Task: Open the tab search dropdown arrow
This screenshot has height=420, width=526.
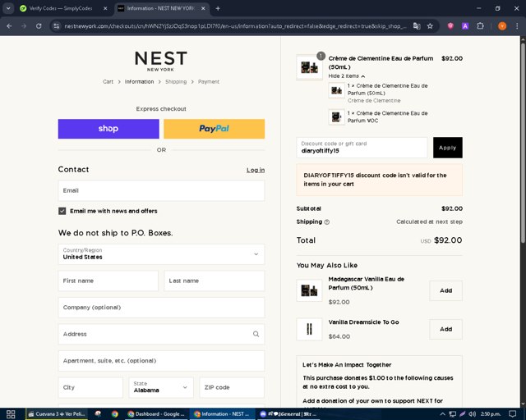Action: point(8,8)
